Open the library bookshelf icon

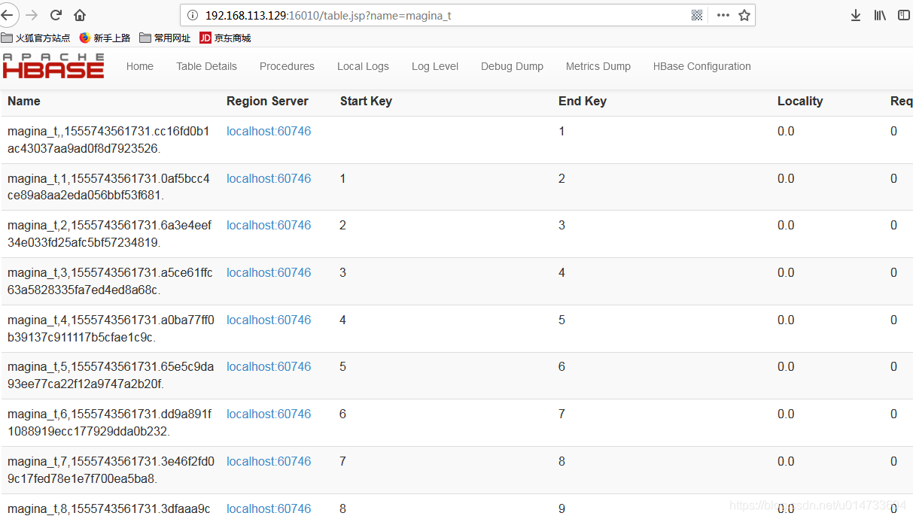click(x=880, y=15)
